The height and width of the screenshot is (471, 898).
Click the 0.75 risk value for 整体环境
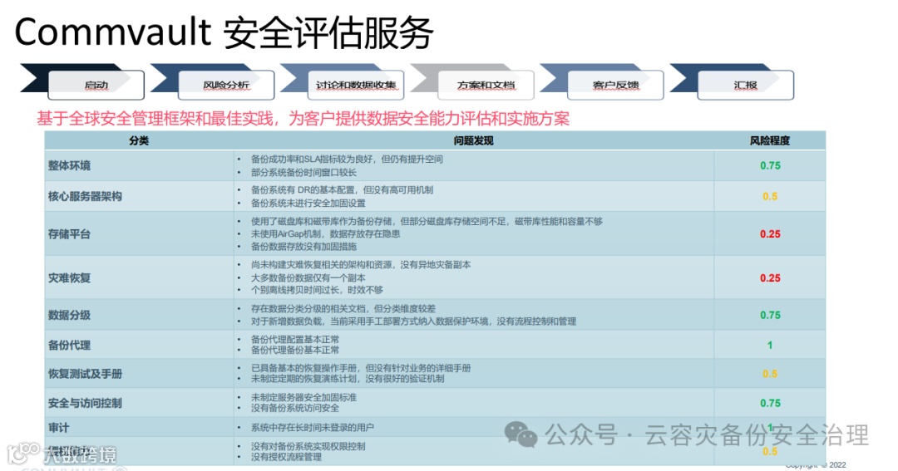[x=770, y=165]
